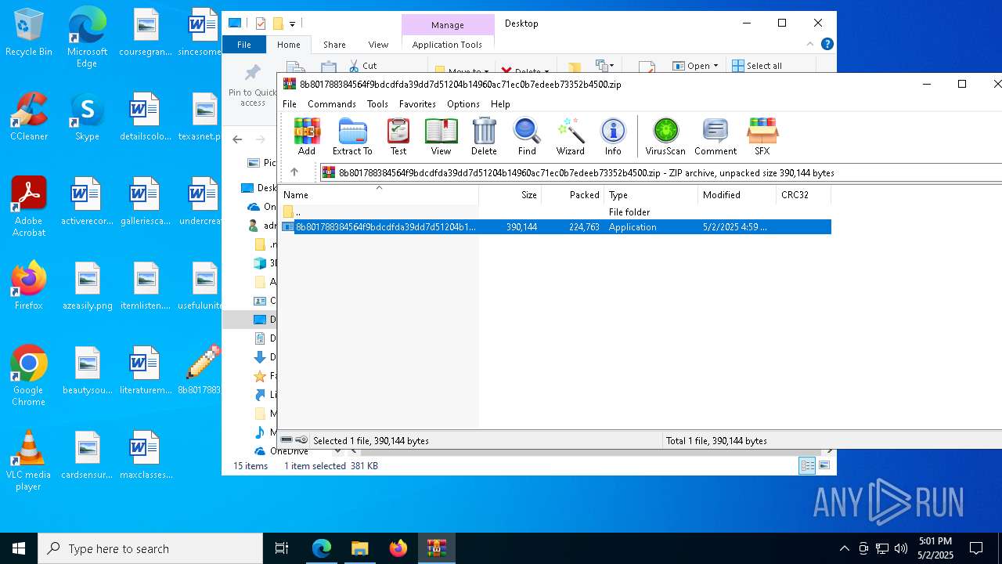Sort by the Type column header
The height and width of the screenshot is (564, 1002).
pyautogui.click(x=651, y=194)
